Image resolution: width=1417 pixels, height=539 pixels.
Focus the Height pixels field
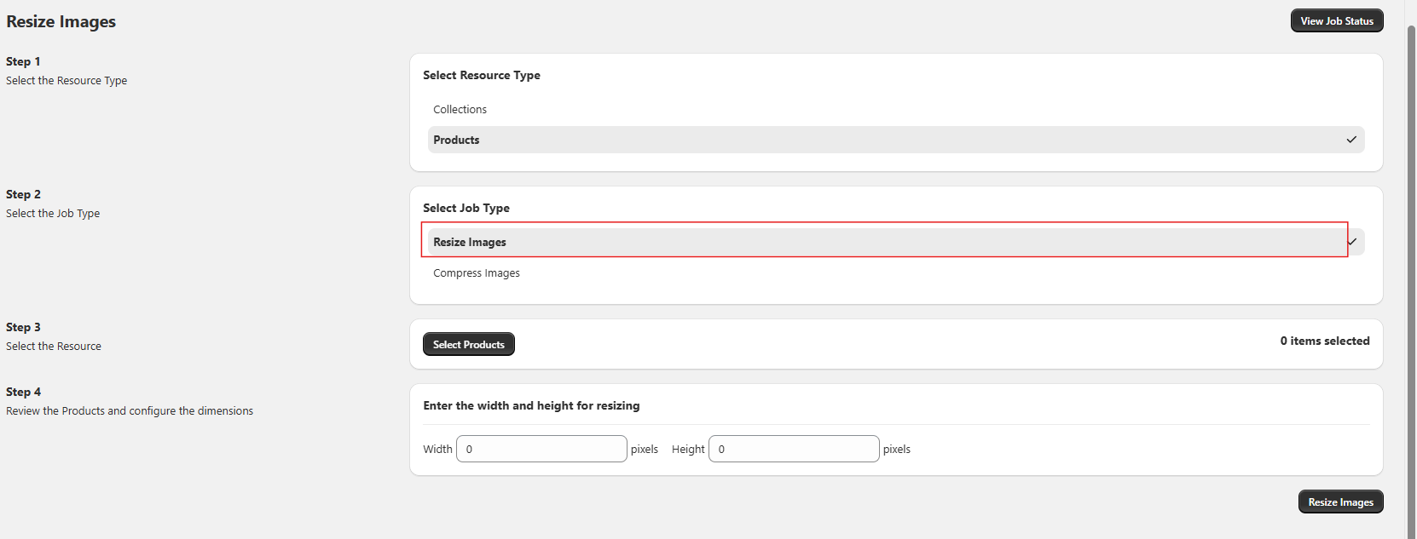[x=794, y=449]
